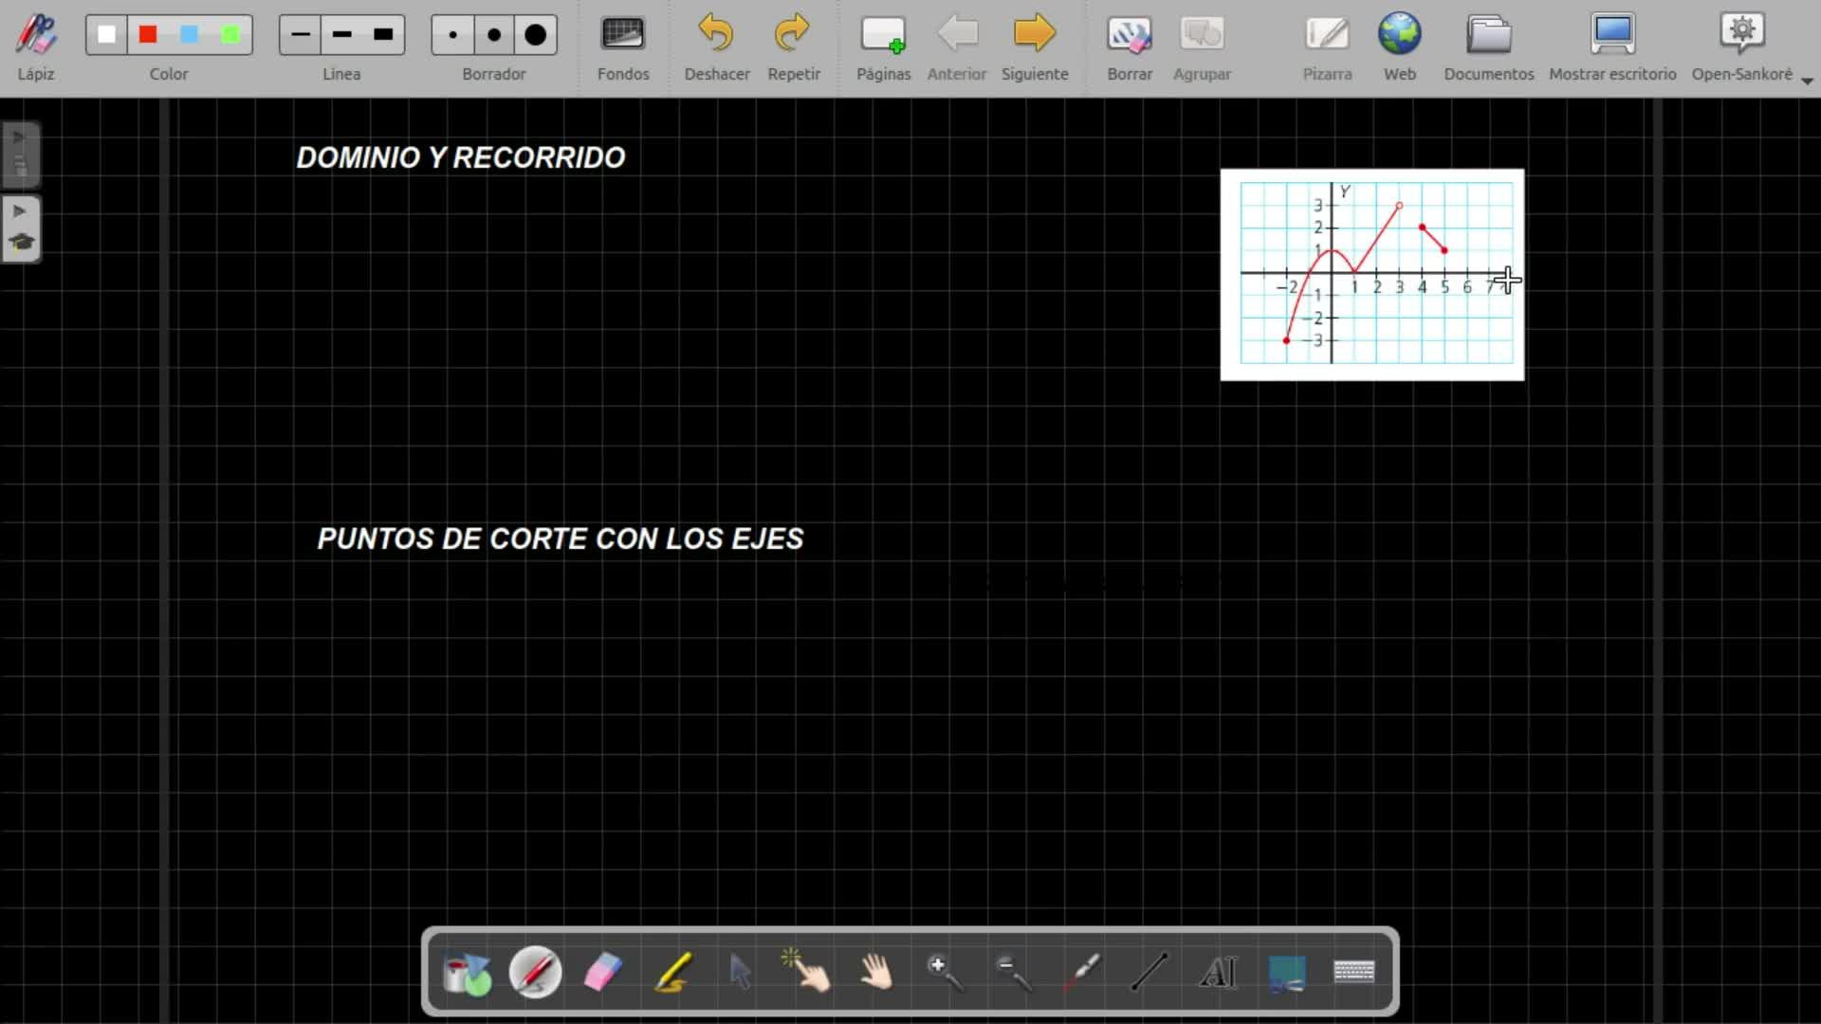Screen dimensions: 1821x1024
Task: Select the capture screen region tool
Action: tap(1286, 972)
